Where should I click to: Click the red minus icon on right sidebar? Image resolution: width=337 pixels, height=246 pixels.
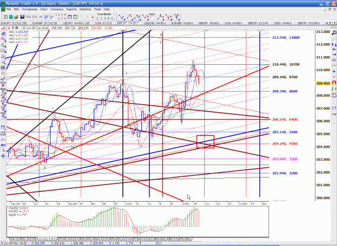pos(334,77)
